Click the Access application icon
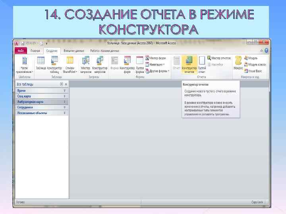This screenshot has height=214, width=286. [x=17, y=43]
